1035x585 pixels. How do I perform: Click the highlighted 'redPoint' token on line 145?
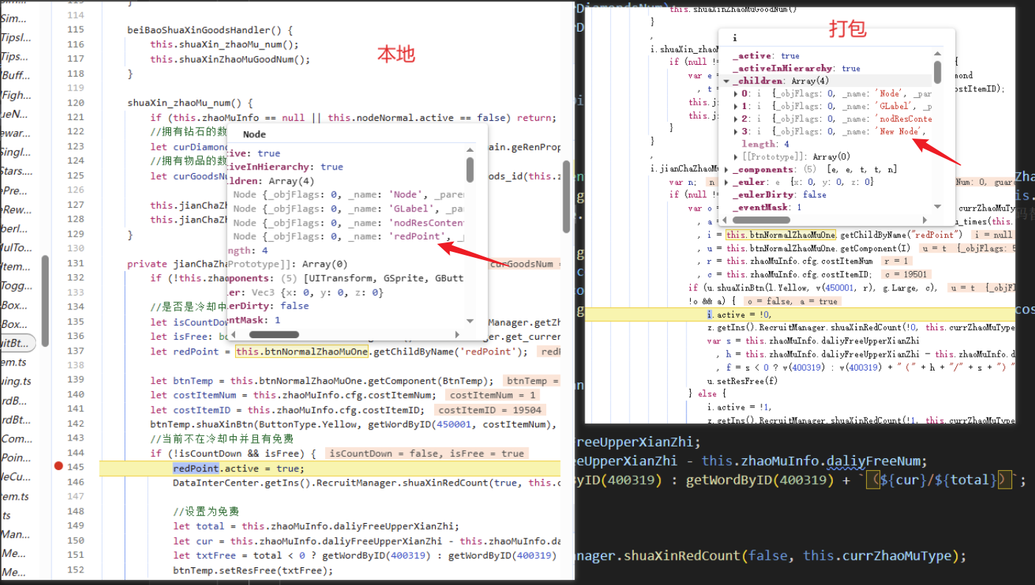click(x=196, y=469)
